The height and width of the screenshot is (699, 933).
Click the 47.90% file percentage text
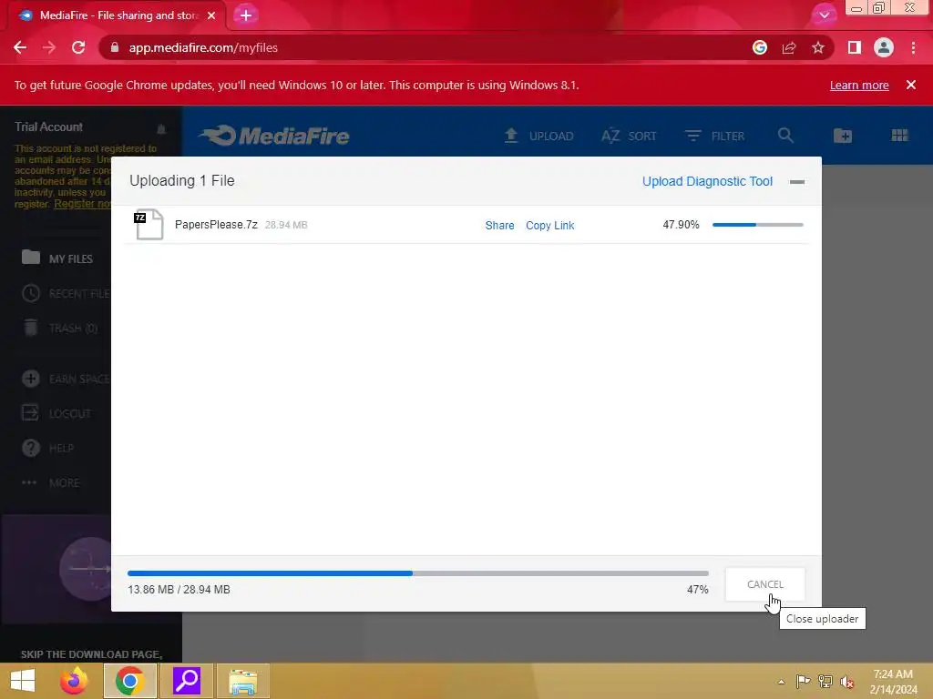point(682,225)
